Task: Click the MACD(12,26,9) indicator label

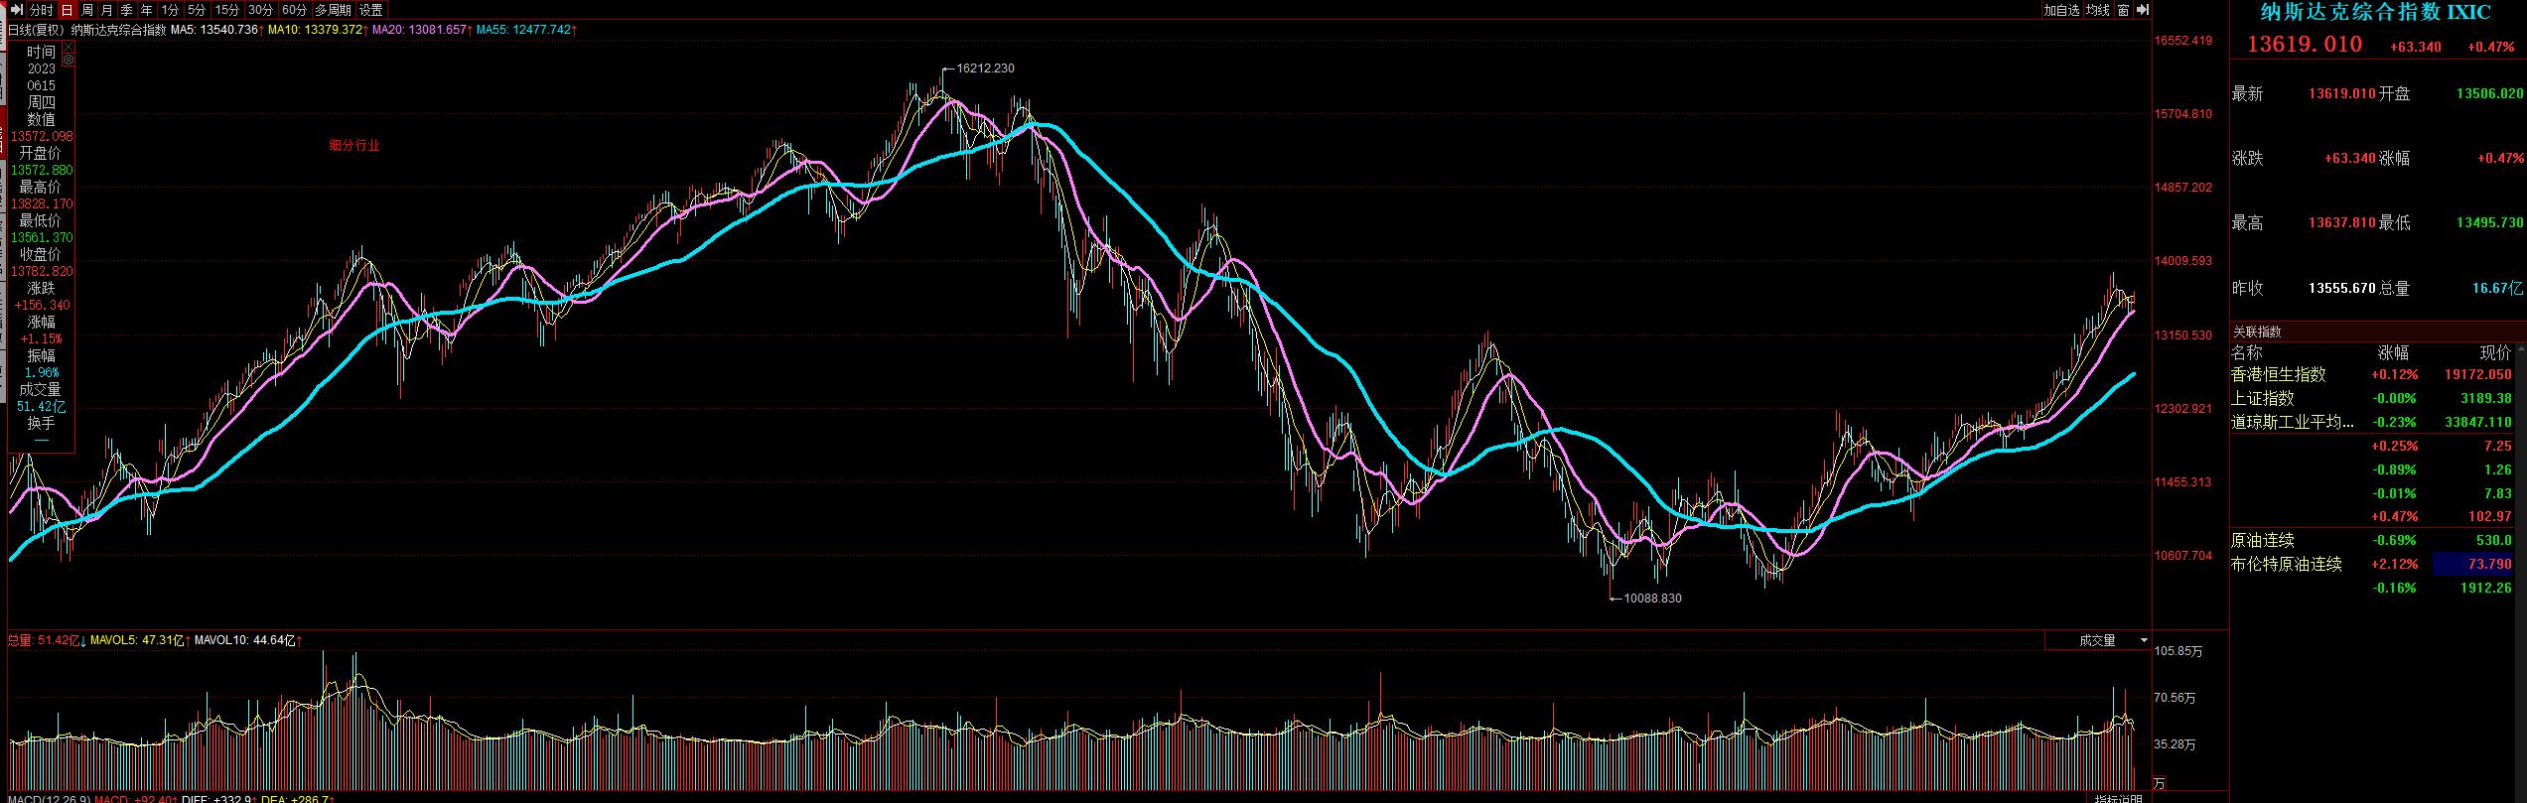Action: pos(50,798)
